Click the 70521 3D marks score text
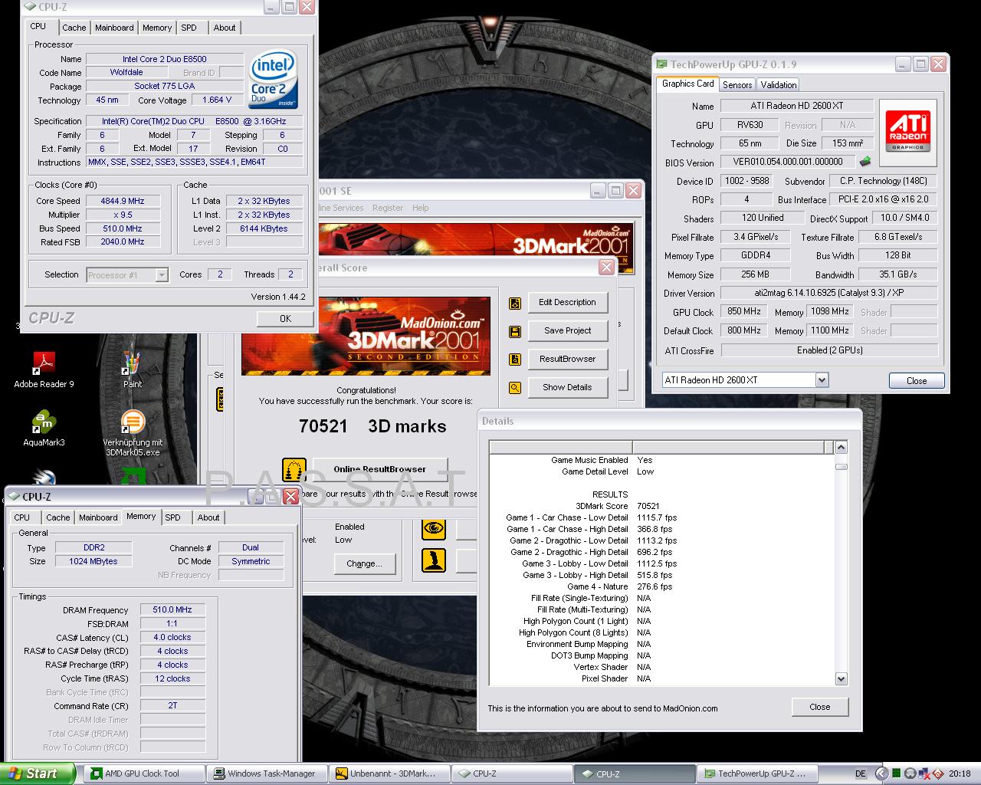The image size is (981, 785). pyautogui.click(x=372, y=426)
